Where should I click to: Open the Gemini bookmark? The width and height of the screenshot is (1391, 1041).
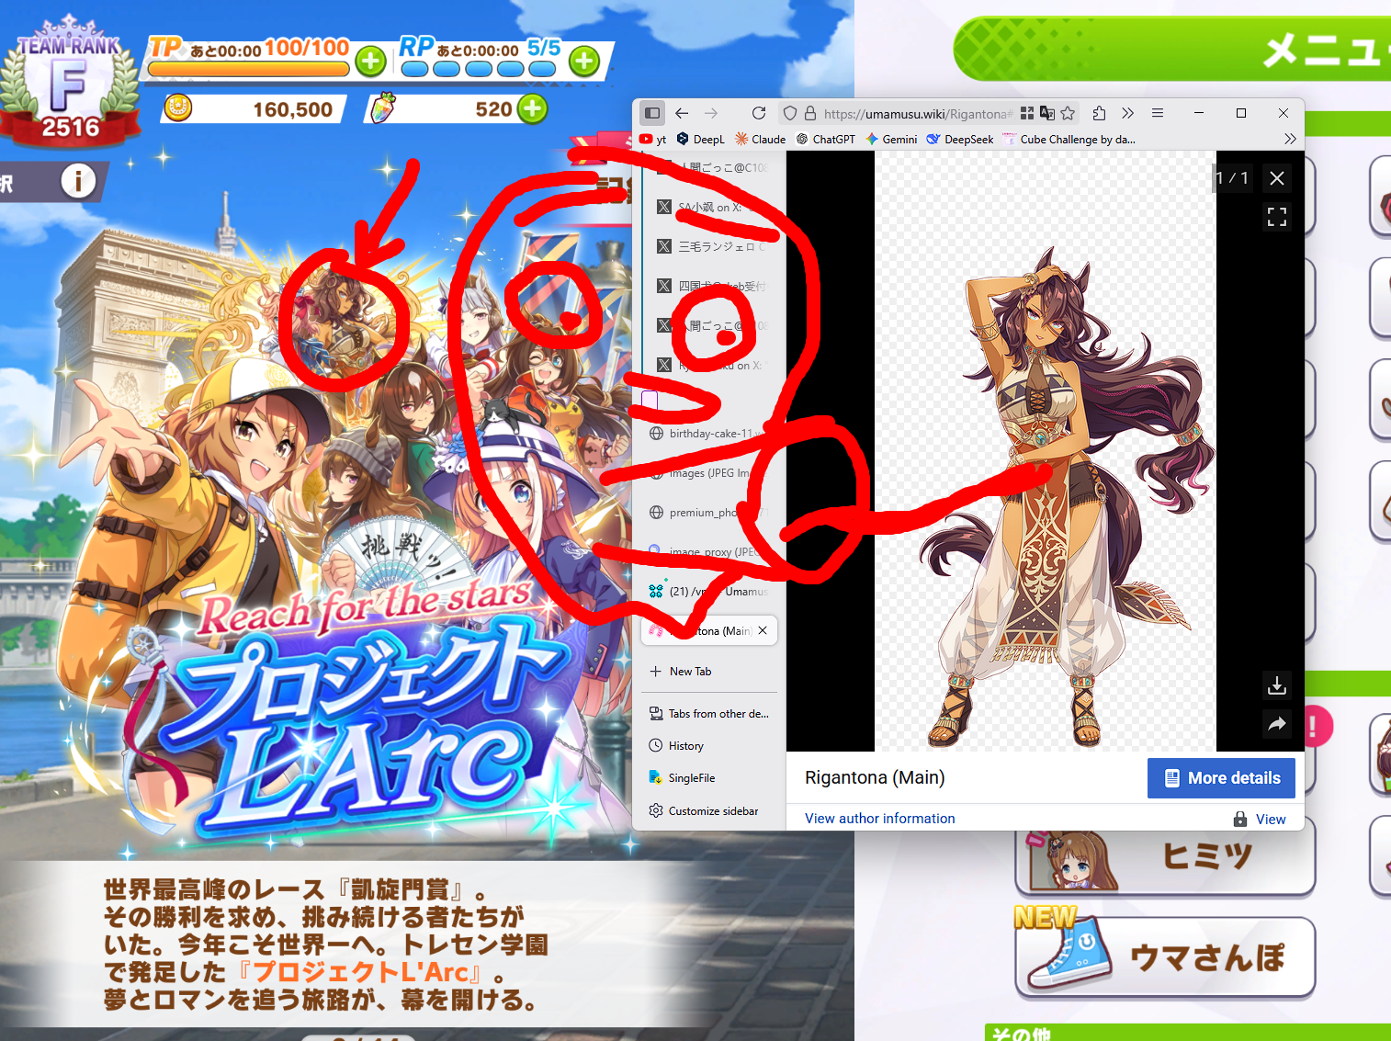point(891,140)
